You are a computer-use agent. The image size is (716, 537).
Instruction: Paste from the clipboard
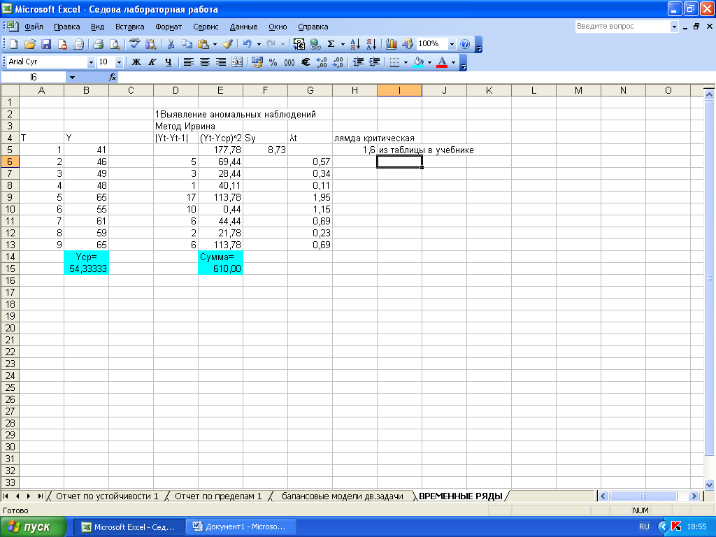[203, 44]
